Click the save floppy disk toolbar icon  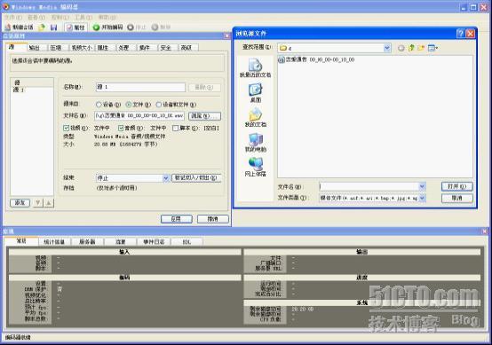[53, 27]
